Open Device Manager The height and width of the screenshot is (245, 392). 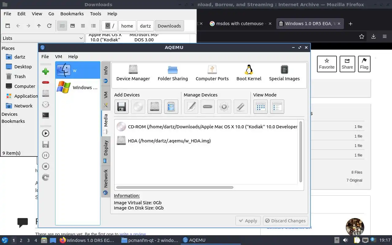pos(133,73)
